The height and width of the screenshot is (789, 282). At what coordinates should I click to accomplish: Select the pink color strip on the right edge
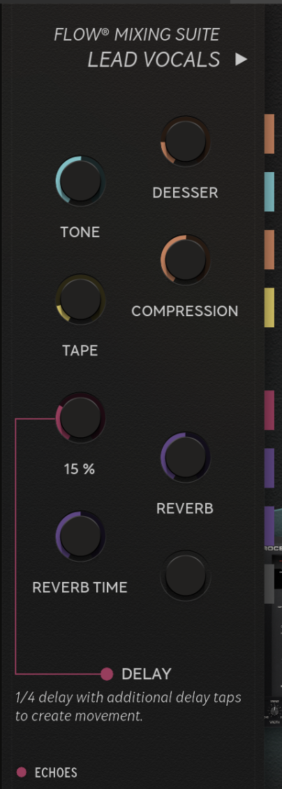click(x=269, y=410)
